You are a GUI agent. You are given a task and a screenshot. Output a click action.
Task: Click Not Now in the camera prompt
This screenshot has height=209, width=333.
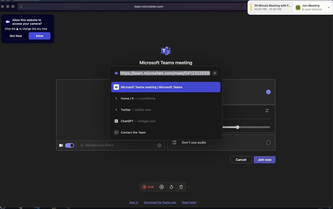(16, 36)
